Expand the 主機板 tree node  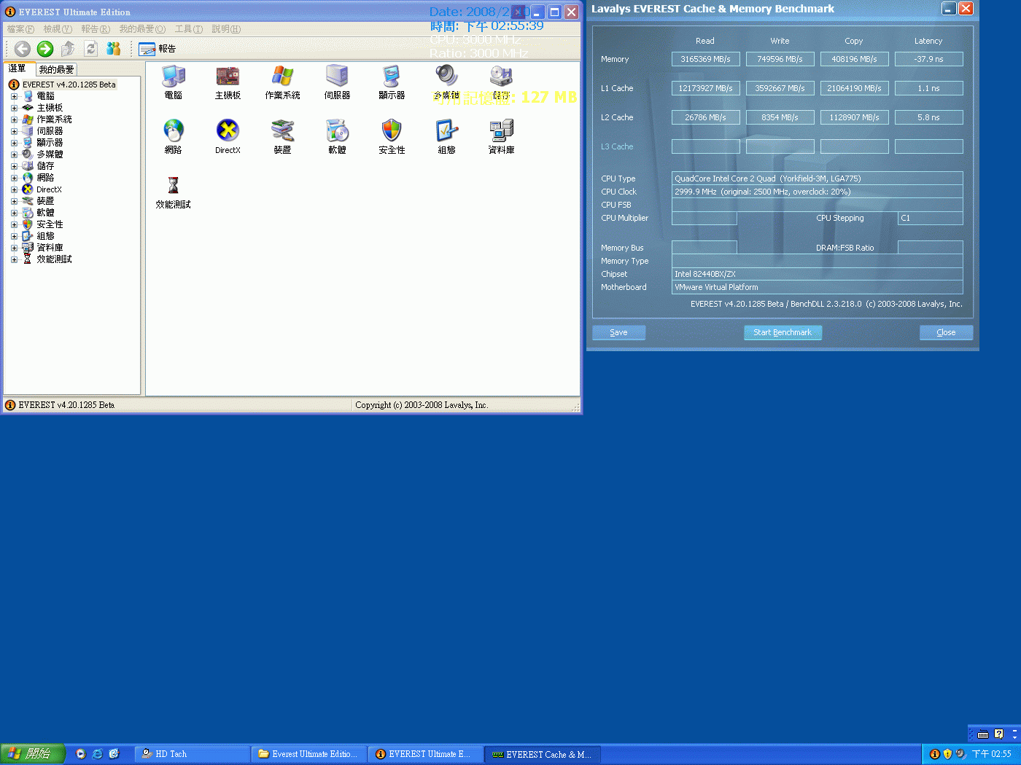(x=14, y=108)
